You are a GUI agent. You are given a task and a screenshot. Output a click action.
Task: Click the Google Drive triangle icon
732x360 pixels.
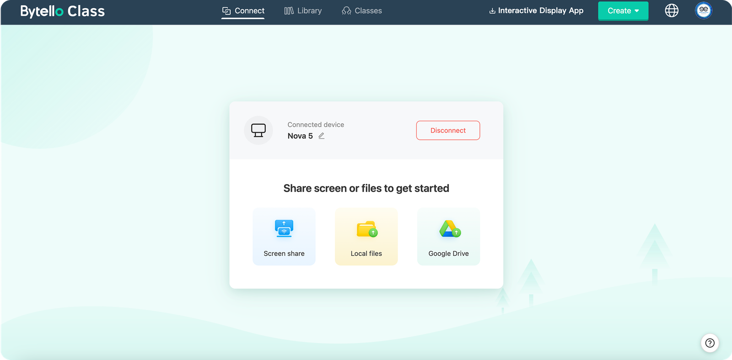tap(449, 229)
